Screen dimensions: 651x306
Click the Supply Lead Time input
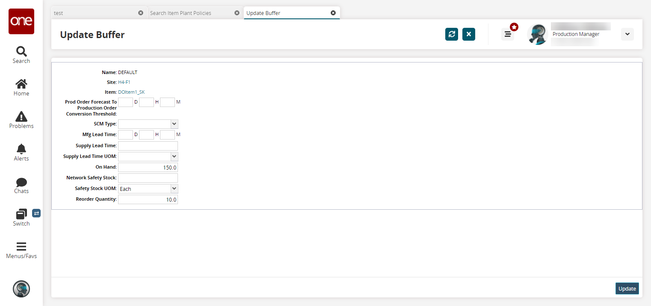[x=148, y=146]
